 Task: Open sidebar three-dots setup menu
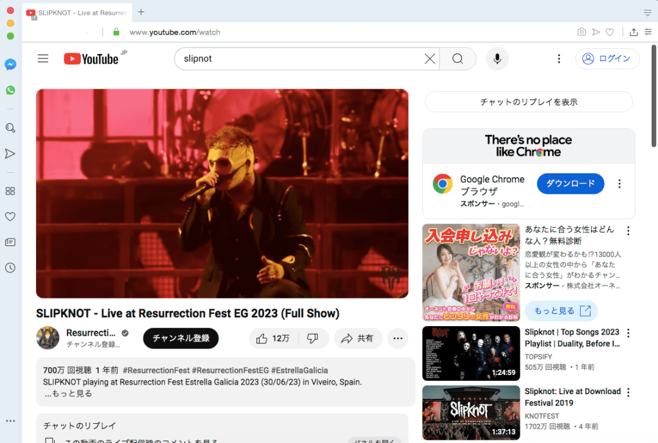pyautogui.click(x=10, y=421)
